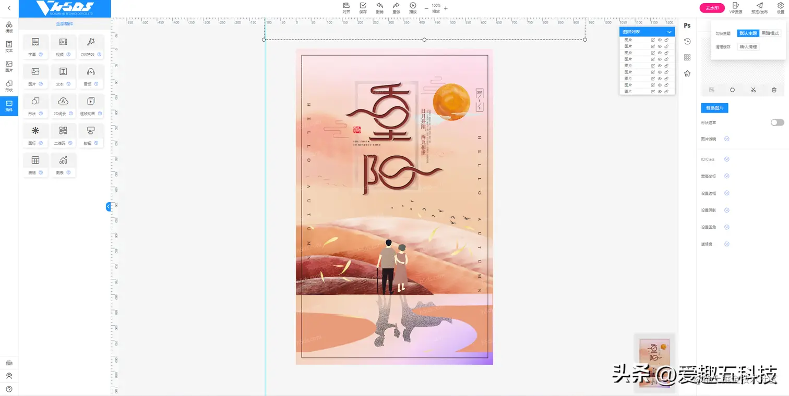Screen dimensions: 789x396
Task: Add the 形状 shape plugin tile
Action: pyautogui.click(x=35, y=106)
